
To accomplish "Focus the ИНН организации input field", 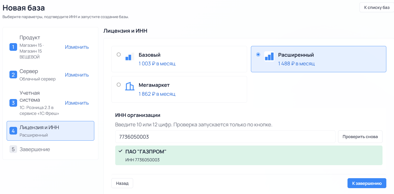I will (x=225, y=137).
